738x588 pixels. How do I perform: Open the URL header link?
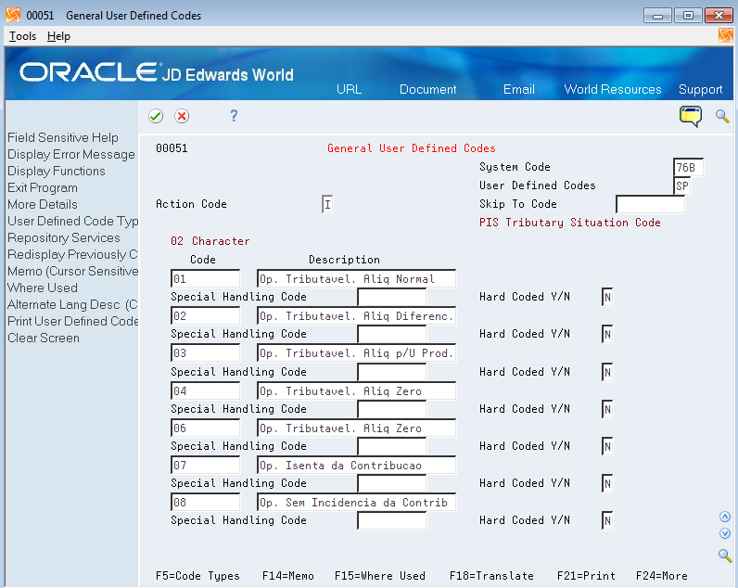click(x=350, y=89)
